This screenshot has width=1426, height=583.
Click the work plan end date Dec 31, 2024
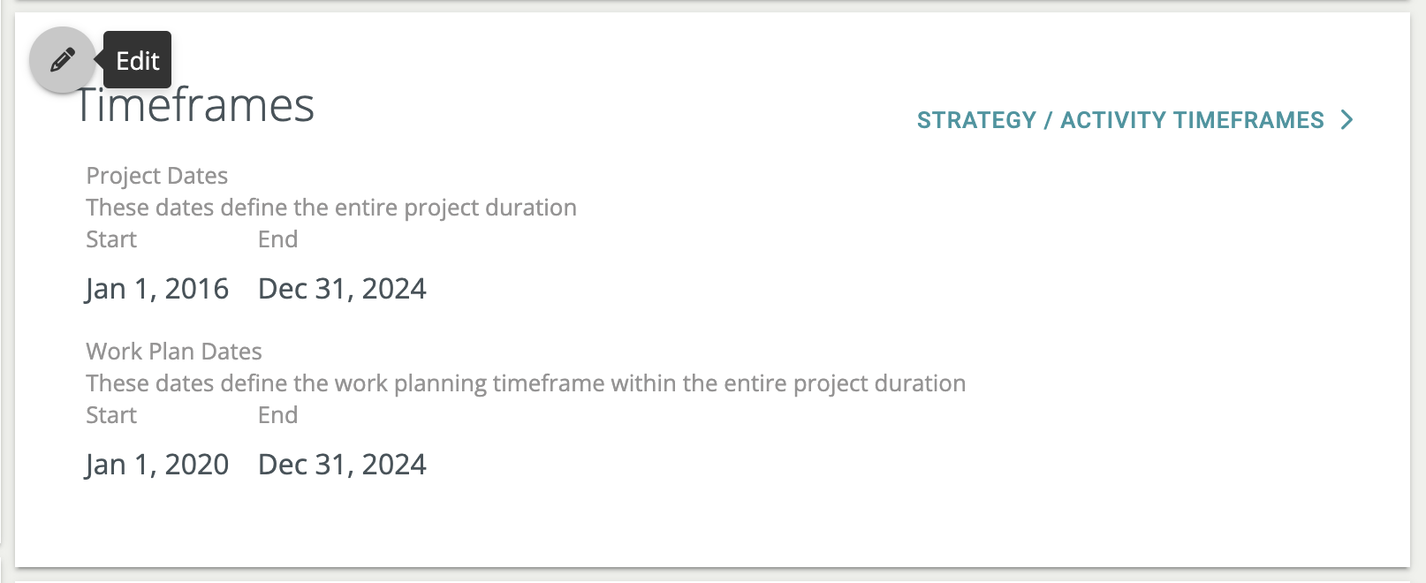[342, 465]
